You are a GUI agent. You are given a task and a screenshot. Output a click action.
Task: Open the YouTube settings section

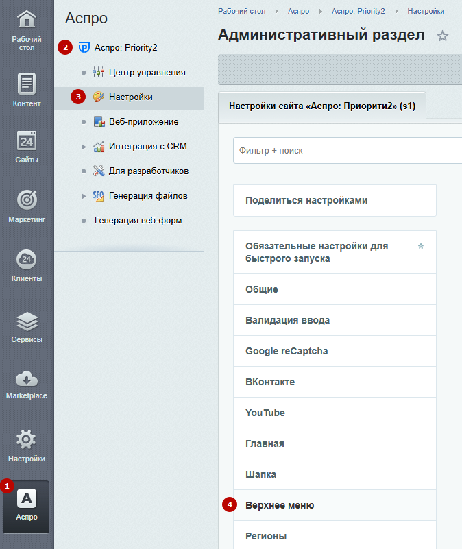click(x=335, y=413)
